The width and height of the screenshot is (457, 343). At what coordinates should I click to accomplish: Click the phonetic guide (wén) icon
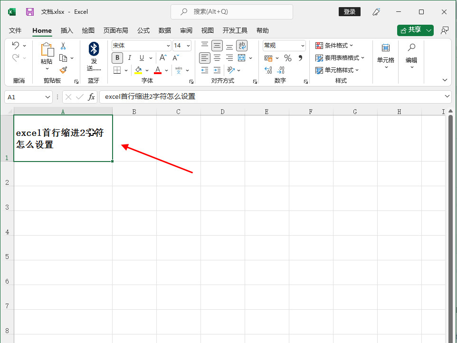179,70
